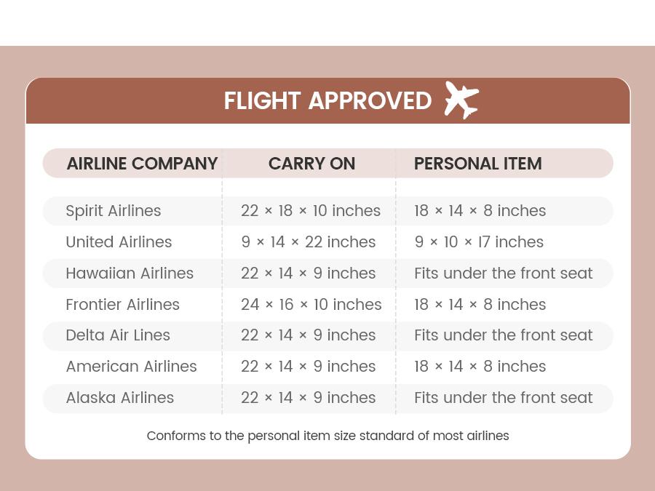Select the CARRY ON column header

(x=311, y=164)
